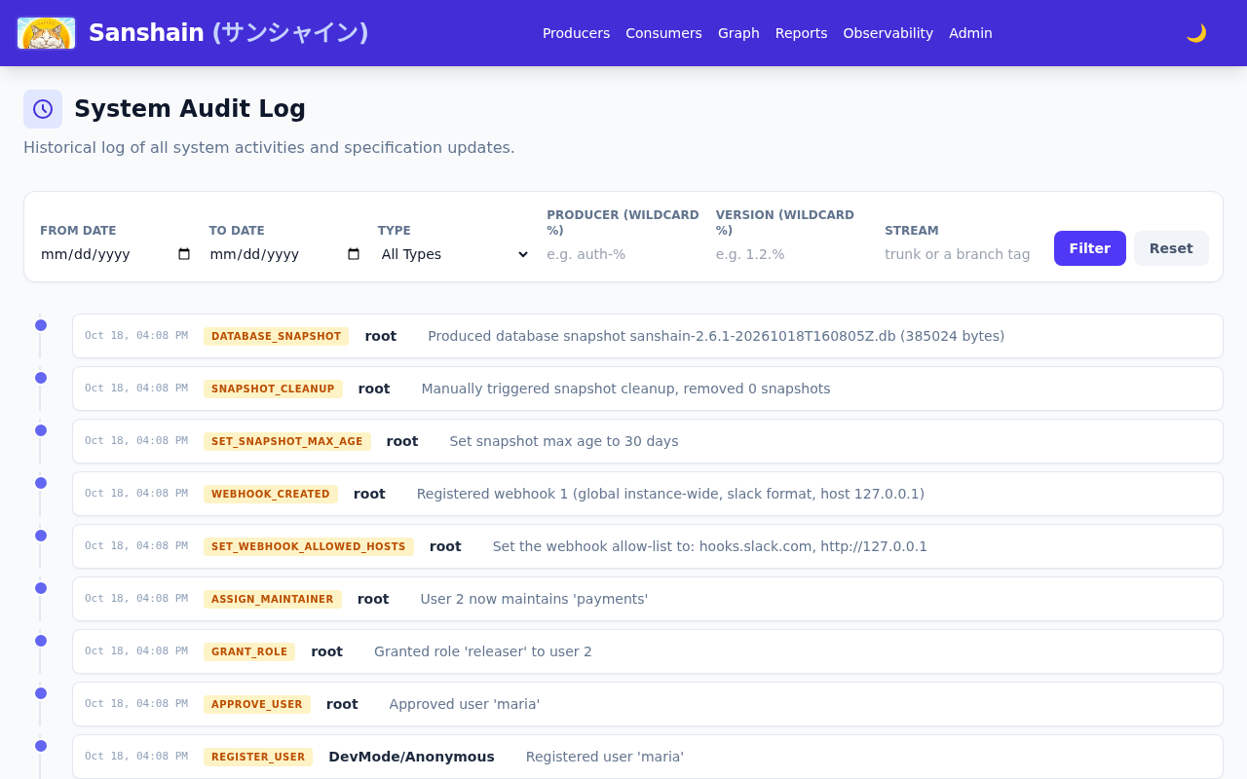Image resolution: width=1247 pixels, height=779 pixels.
Task: Click the Sanshain (サンシャイン) title link
Action: pos(229,33)
